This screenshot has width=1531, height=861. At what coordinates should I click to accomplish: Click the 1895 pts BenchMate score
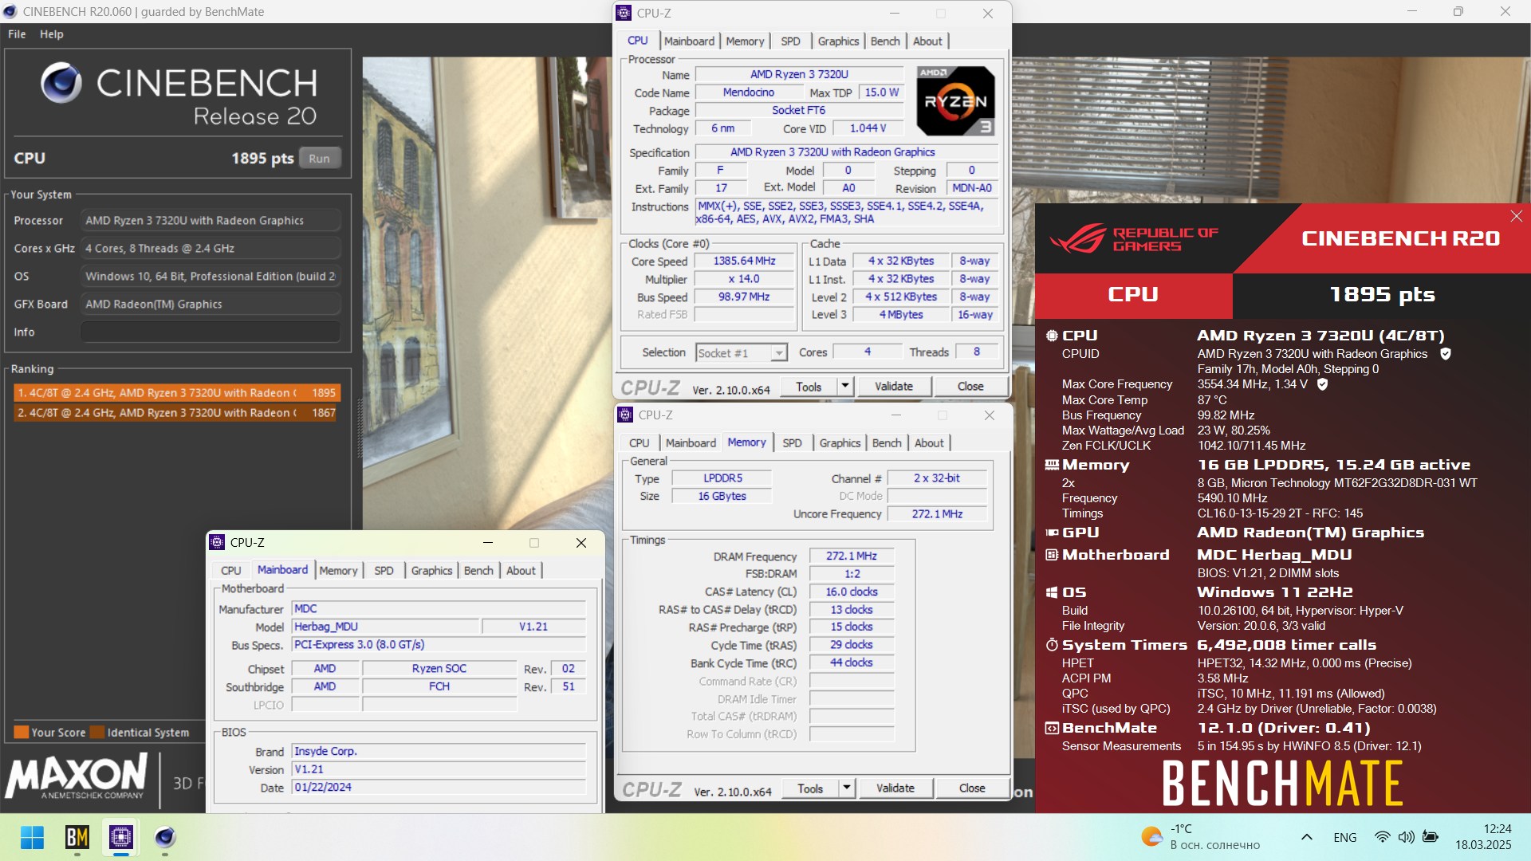coord(1382,295)
